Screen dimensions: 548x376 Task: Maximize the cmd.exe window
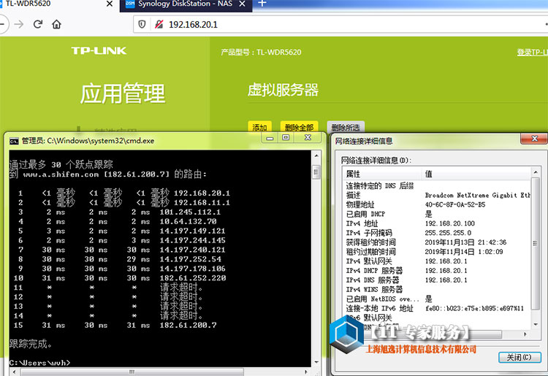point(286,137)
